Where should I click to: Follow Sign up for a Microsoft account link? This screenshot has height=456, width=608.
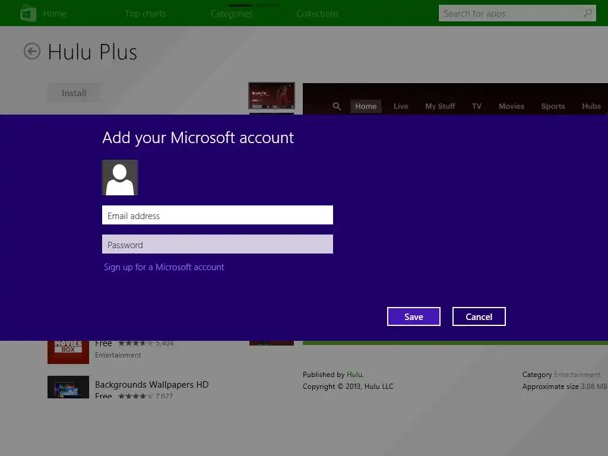point(164,267)
